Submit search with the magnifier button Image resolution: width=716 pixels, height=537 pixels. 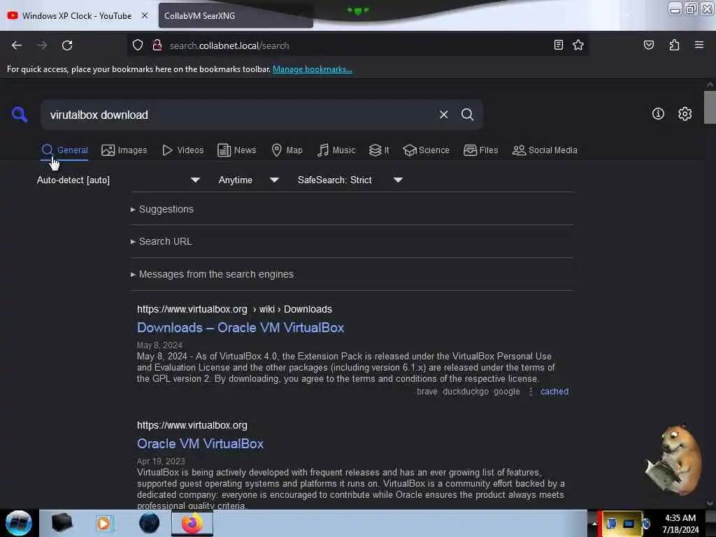(467, 115)
